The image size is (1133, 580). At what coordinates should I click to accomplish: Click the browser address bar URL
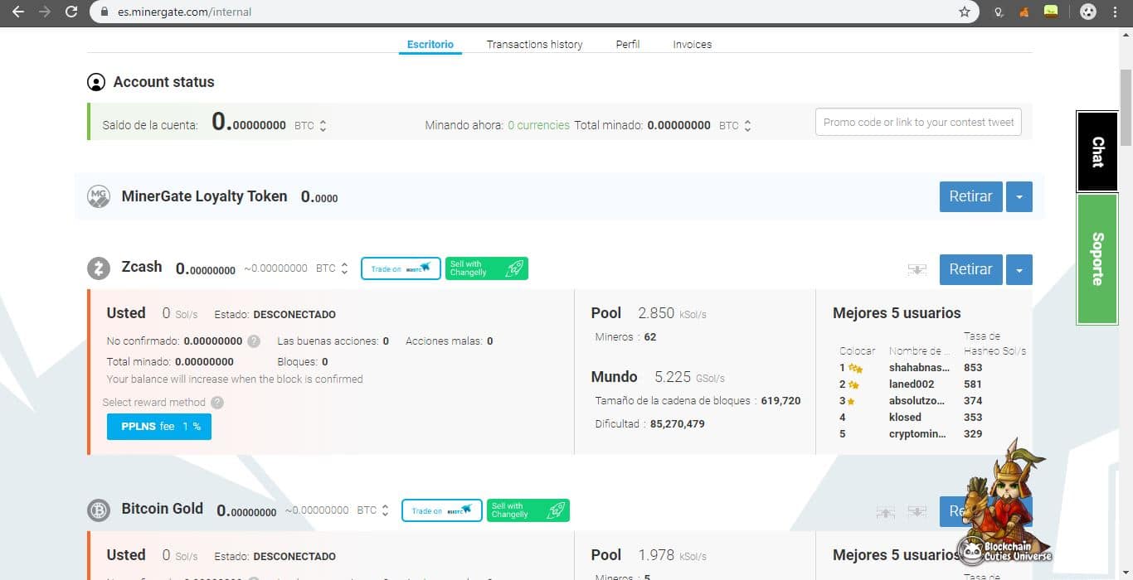[184, 12]
